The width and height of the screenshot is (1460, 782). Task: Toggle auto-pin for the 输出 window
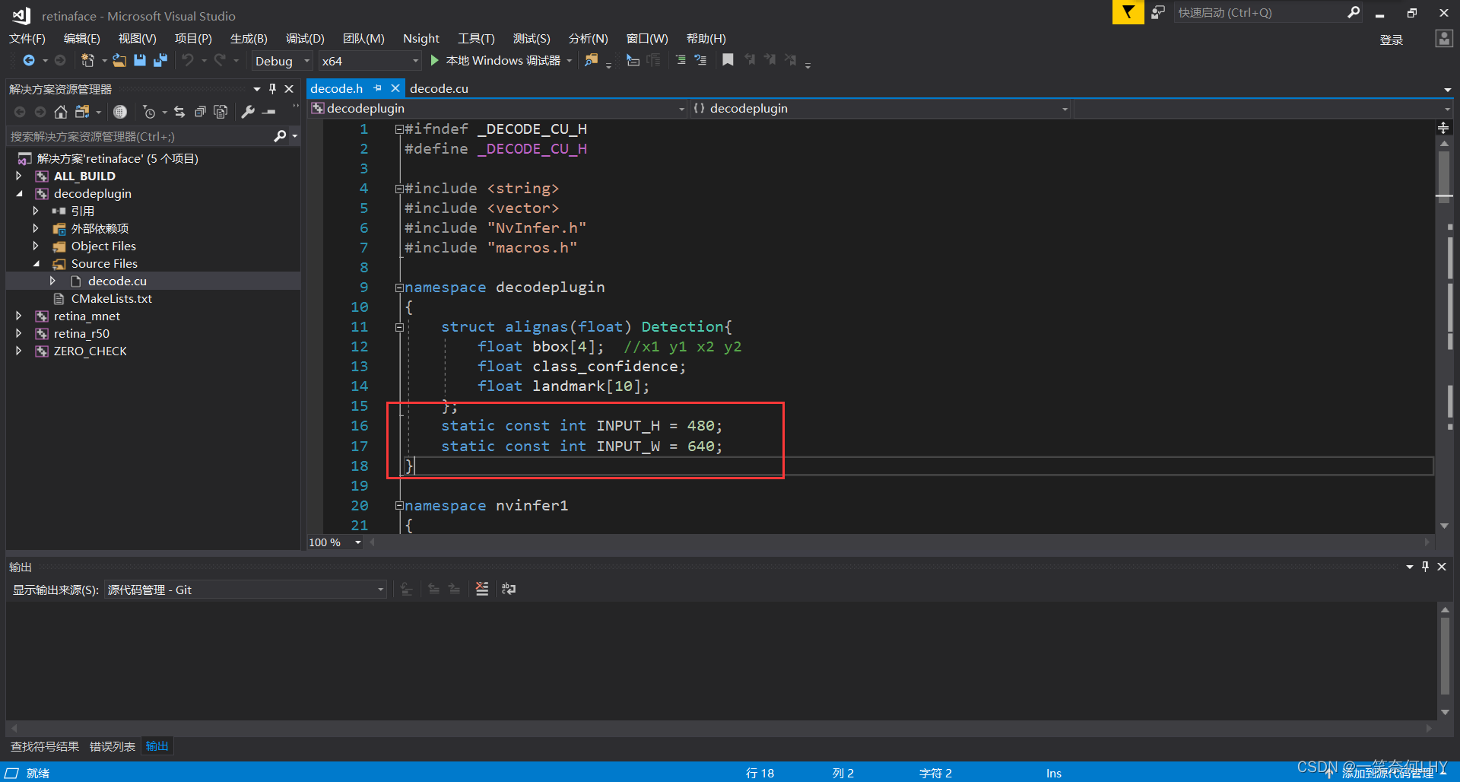(1425, 567)
